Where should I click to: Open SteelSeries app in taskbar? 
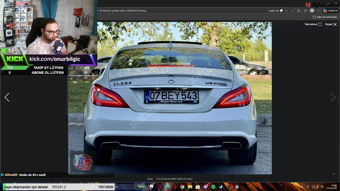click(236, 187)
